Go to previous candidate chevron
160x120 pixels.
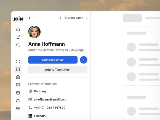tap(60, 18)
